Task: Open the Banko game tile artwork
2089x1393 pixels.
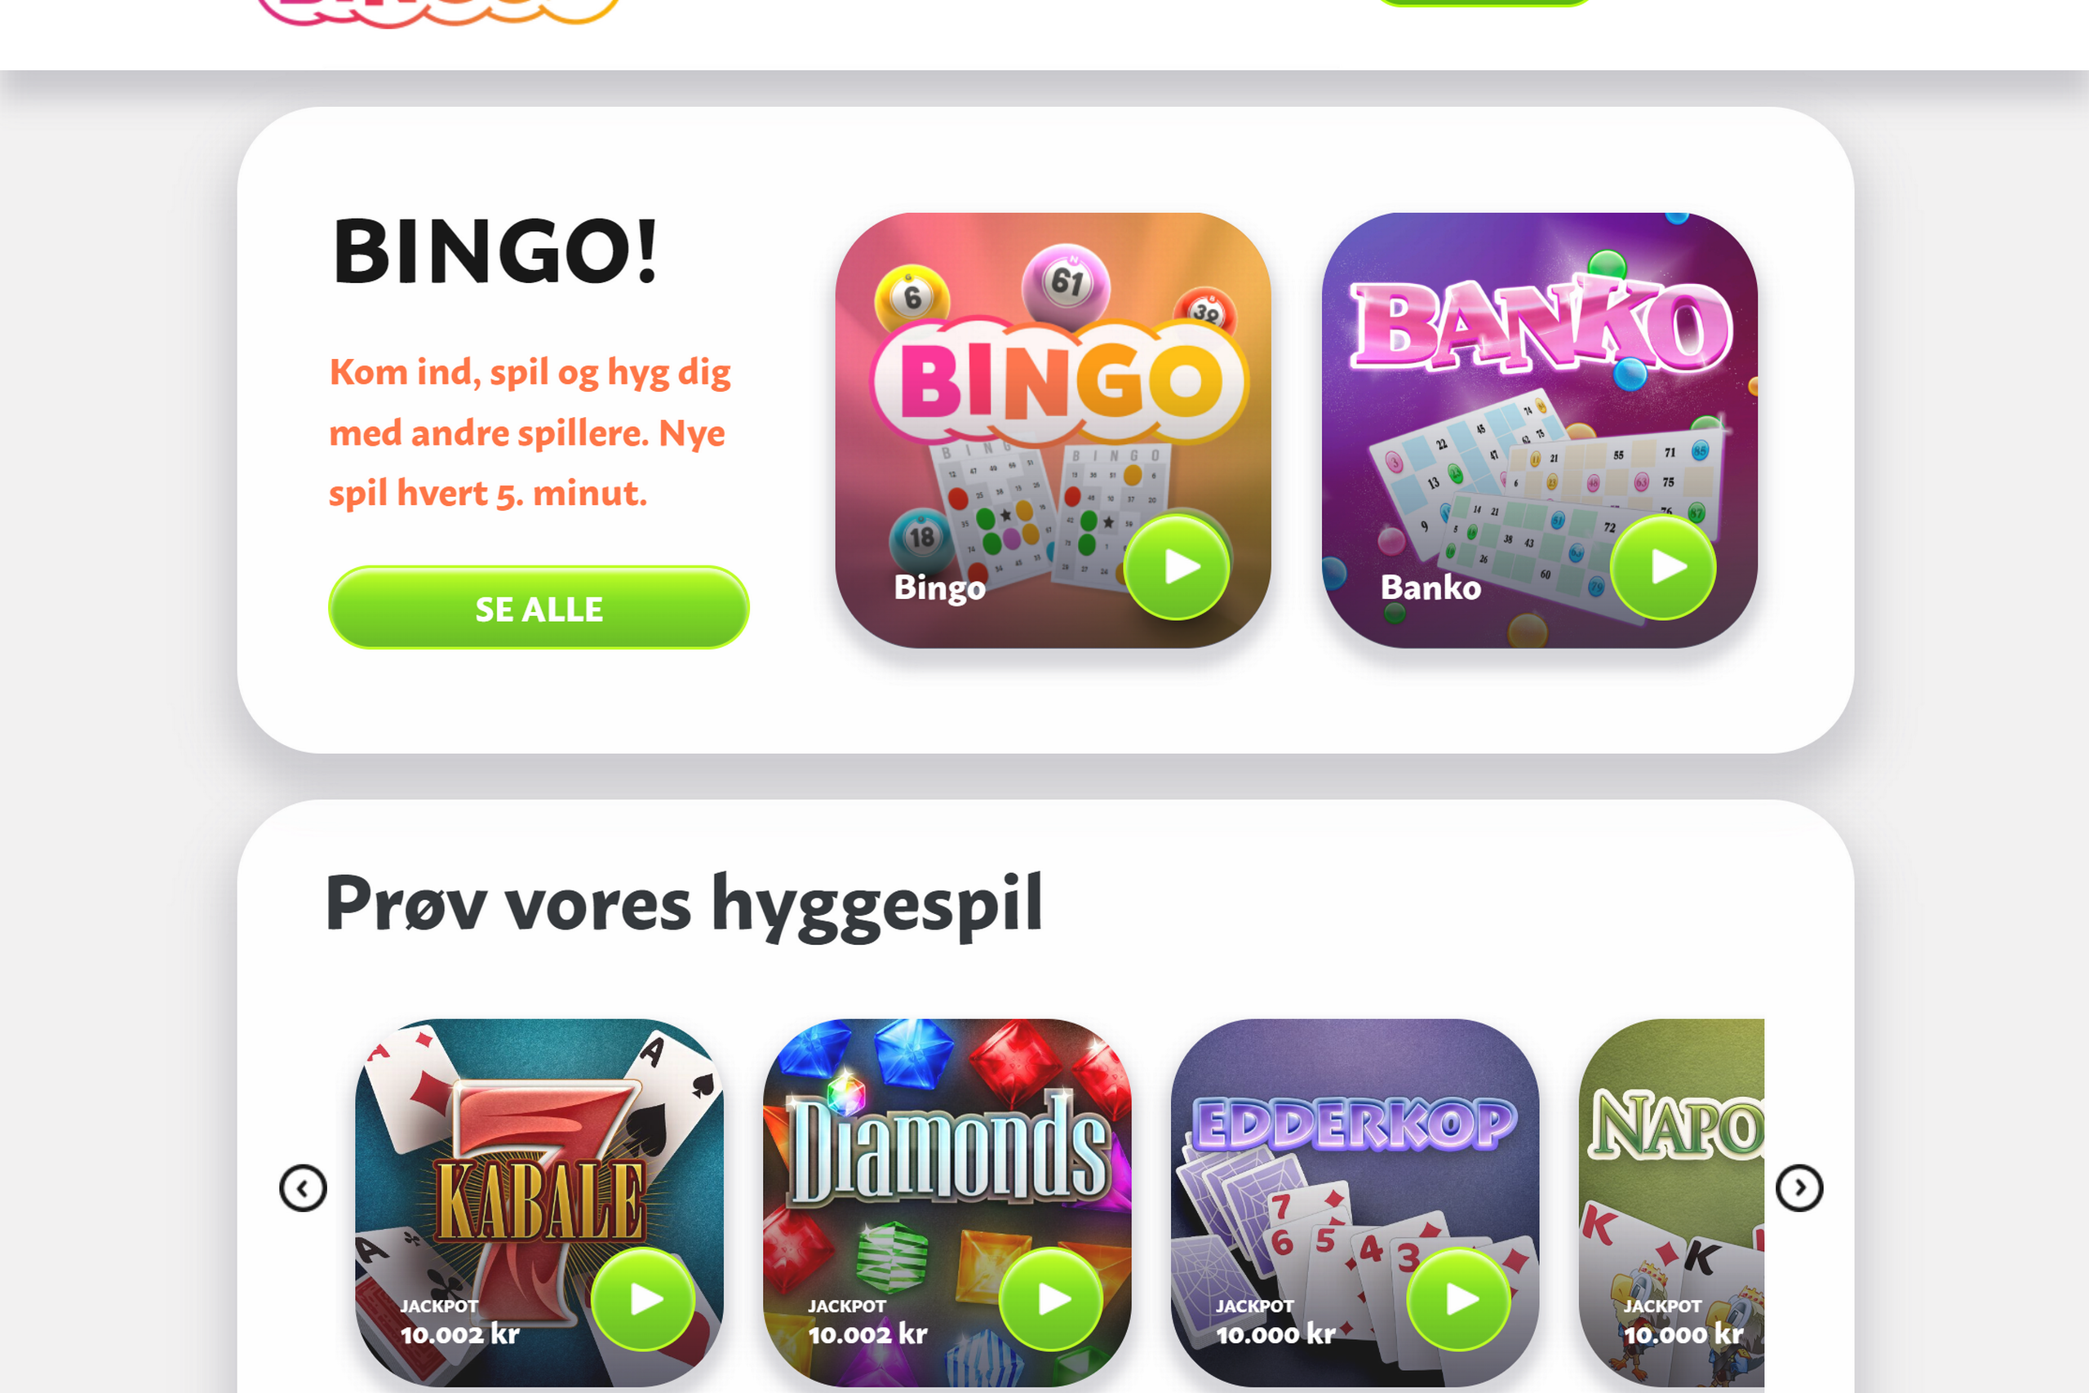Action: [1539, 430]
